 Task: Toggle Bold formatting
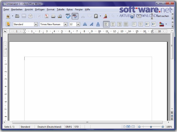pos(85,24)
